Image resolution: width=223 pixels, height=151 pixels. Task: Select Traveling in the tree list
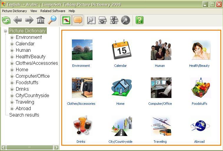(x=25, y=102)
